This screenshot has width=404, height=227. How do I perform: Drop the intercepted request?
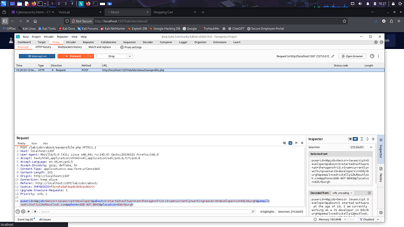111,56
